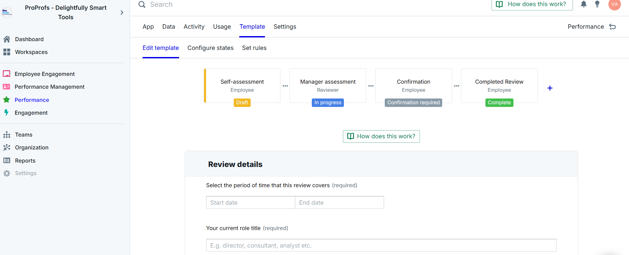Click the return arrow next to Performance
Image resolution: width=629 pixels, height=255 pixels.
[612, 27]
